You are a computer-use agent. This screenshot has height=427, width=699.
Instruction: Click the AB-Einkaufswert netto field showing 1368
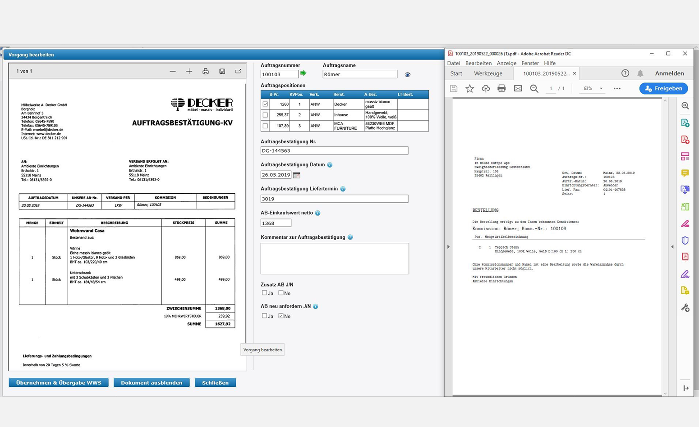(276, 223)
